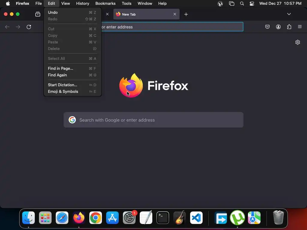
Task: Reload the current page
Action: click(29, 27)
